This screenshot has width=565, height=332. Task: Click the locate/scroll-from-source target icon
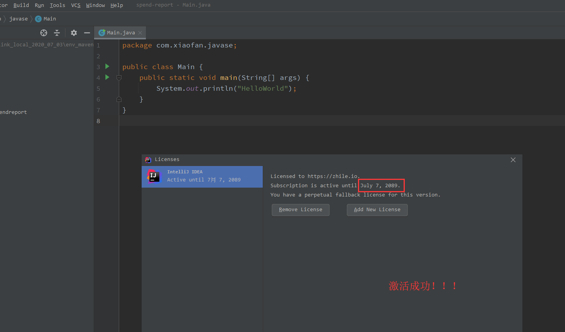[x=44, y=33]
